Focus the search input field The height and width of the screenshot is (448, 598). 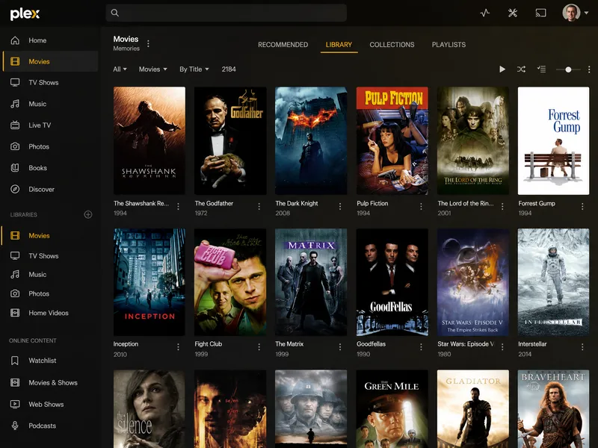pyautogui.click(x=226, y=13)
